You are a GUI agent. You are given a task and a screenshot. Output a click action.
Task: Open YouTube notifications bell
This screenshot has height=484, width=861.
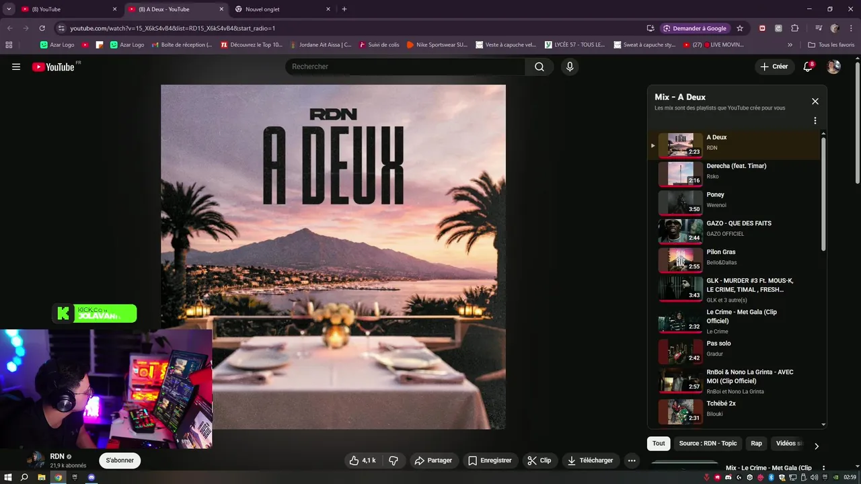click(809, 67)
